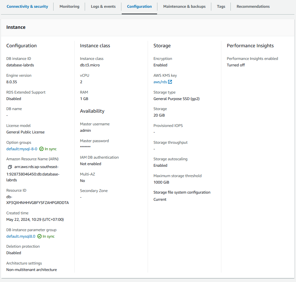Switch to the Connectivity & security tab

point(27,6)
